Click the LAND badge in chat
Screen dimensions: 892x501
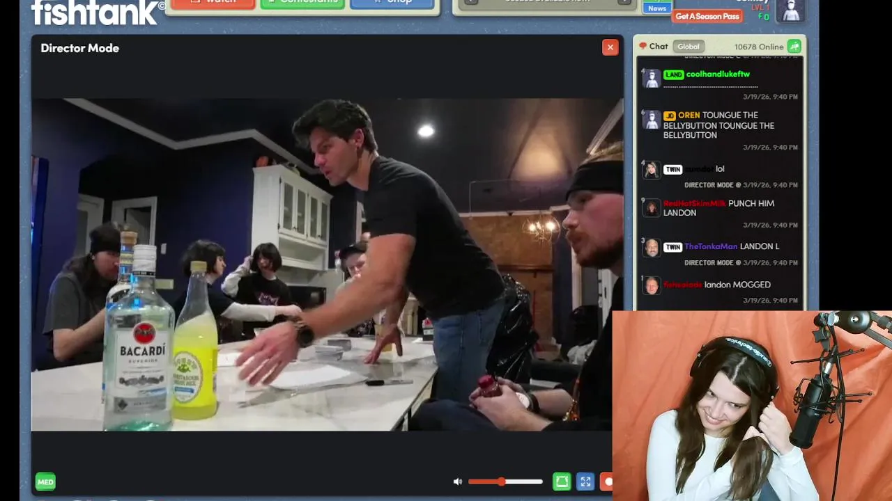[x=673, y=74]
